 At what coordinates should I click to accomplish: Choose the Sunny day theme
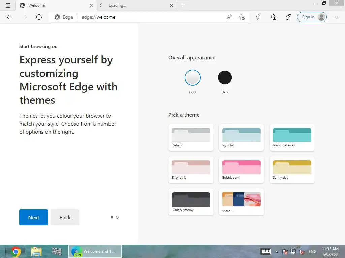(x=292, y=170)
